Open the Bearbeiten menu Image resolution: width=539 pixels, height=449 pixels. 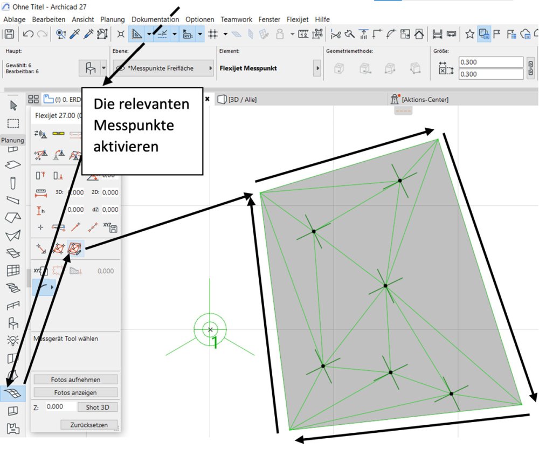point(49,19)
